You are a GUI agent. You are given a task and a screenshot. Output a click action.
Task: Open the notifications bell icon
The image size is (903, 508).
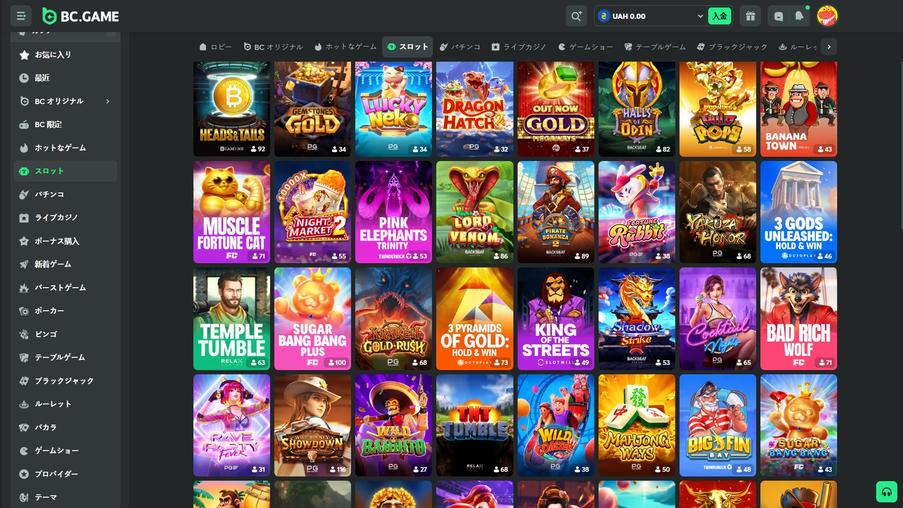coord(799,16)
